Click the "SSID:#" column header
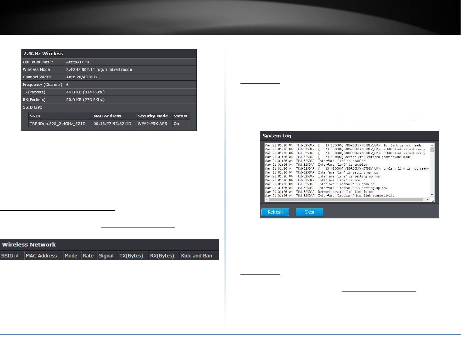Viewport: 470px width, 364px height. click(x=12, y=256)
